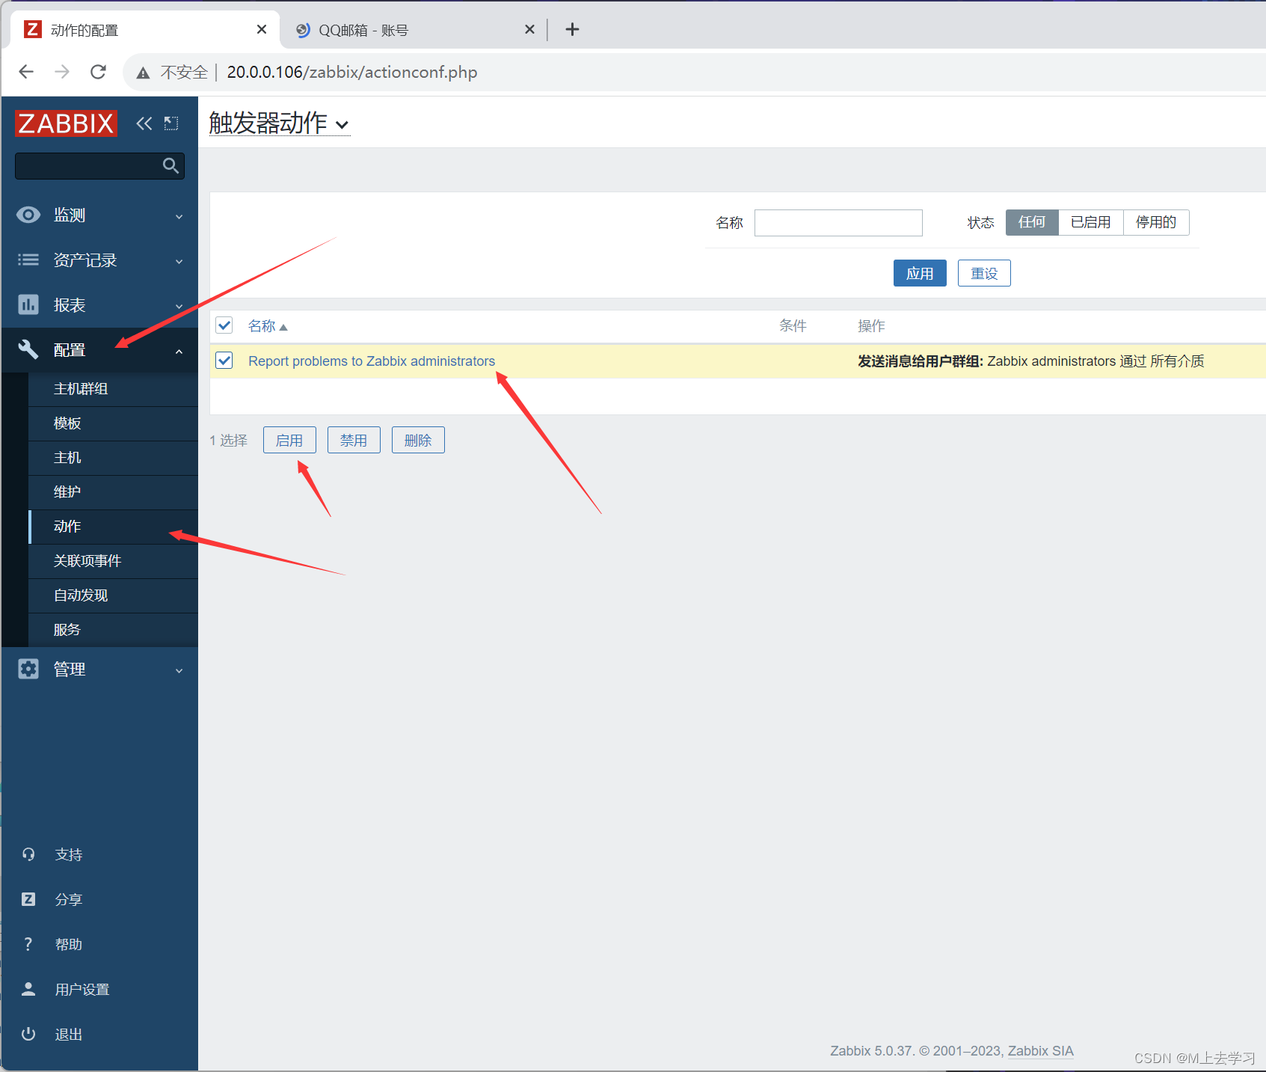
Task: Open a new browser tab with plus icon
Action: tap(572, 29)
